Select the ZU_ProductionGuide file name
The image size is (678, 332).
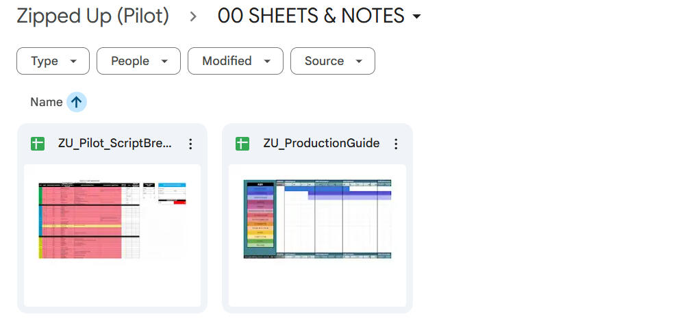[x=321, y=144]
